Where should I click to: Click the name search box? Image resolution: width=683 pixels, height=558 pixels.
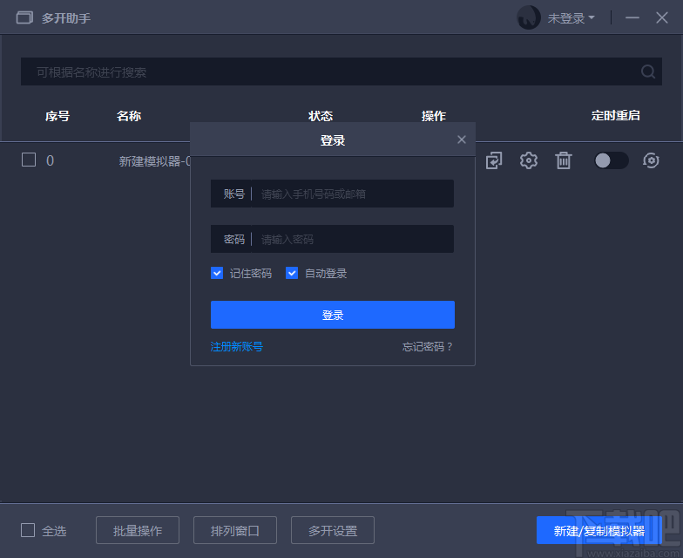click(x=341, y=71)
